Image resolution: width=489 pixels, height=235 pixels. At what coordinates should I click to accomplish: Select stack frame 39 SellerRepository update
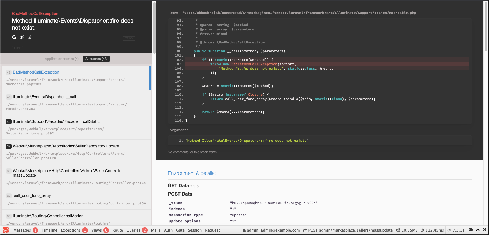pyautogui.click(x=75, y=152)
